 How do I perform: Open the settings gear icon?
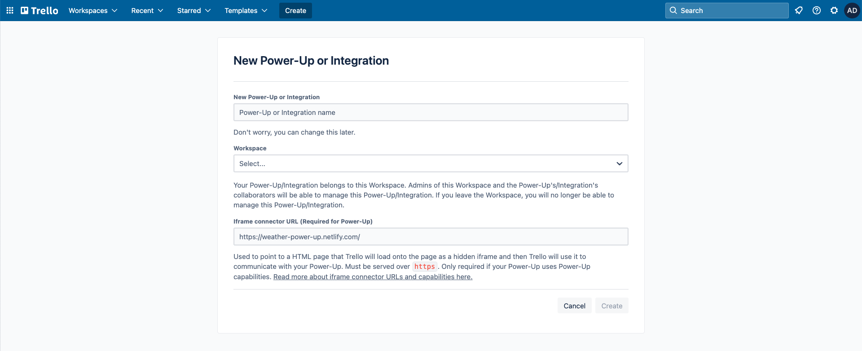pos(834,10)
